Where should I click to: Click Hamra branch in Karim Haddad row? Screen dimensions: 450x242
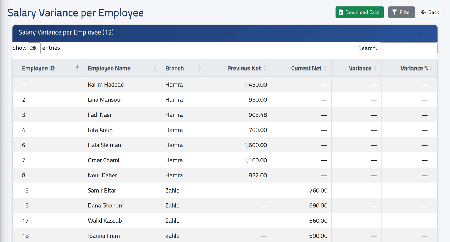(174, 85)
